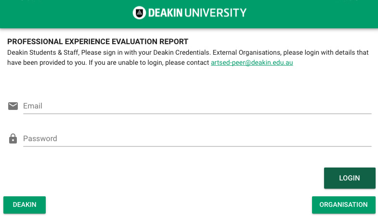The height and width of the screenshot is (216, 378).
Task: Choose the DEAKIN sign-in button
Action: tap(25, 204)
